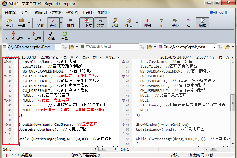Open the 主页 home toolbar button

tap(9, 23)
